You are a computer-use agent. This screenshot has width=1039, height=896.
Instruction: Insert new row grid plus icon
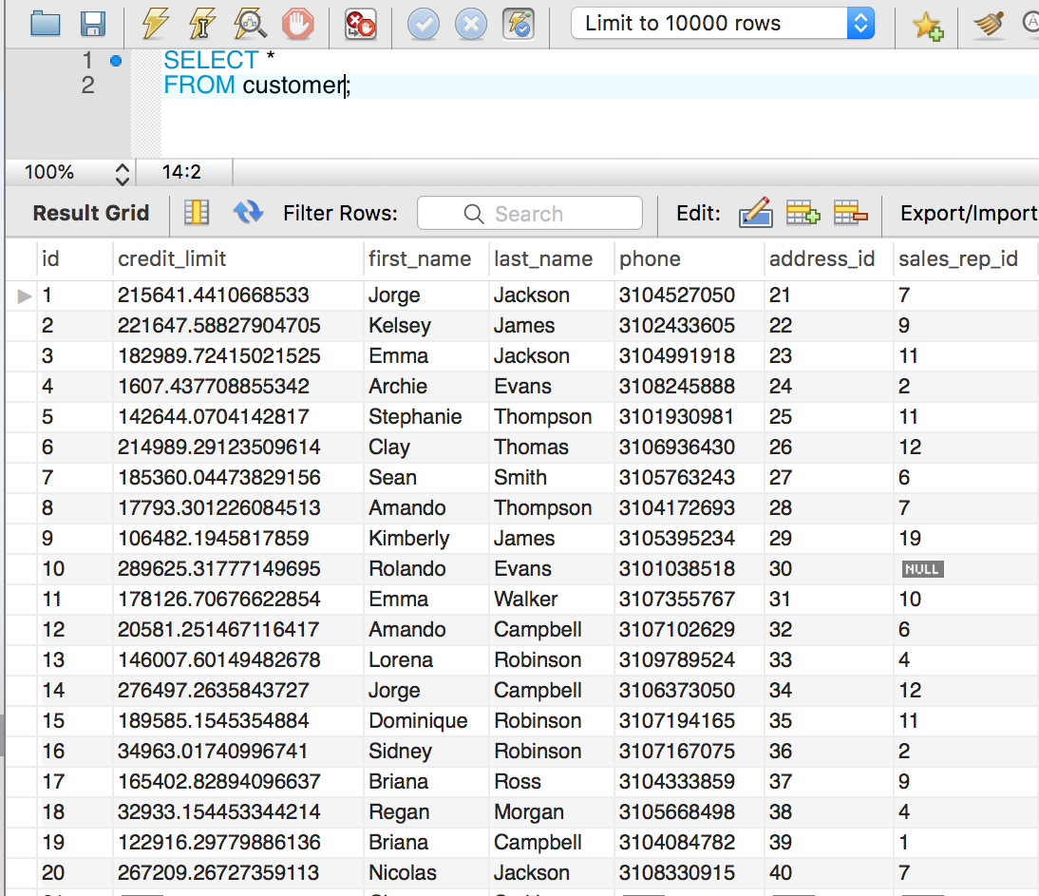tap(803, 214)
